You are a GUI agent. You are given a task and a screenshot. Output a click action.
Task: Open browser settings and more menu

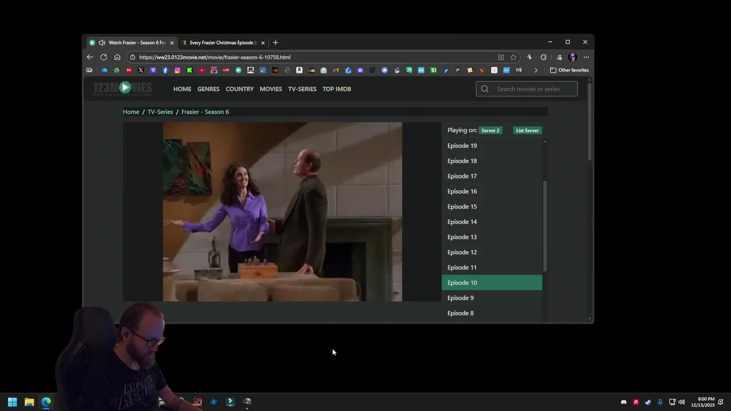(x=586, y=57)
